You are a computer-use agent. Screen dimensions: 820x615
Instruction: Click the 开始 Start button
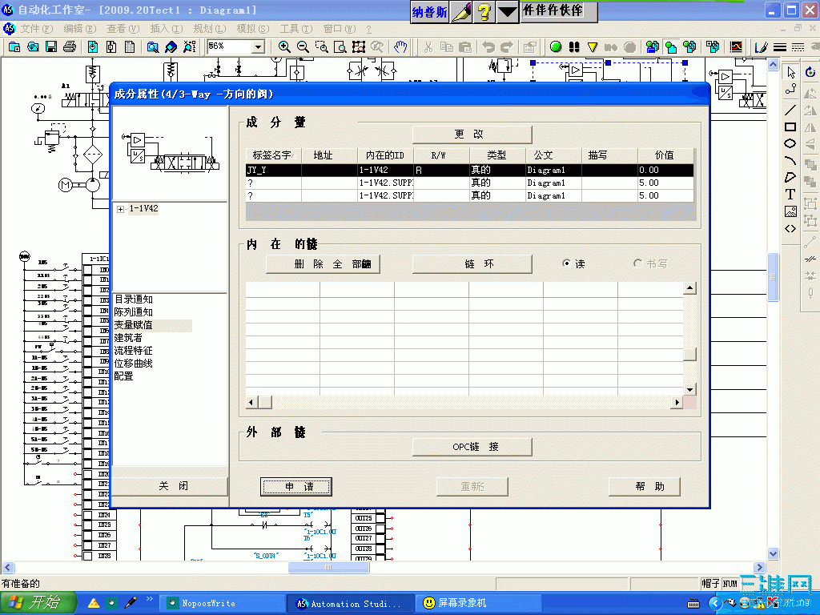coord(38,603)
